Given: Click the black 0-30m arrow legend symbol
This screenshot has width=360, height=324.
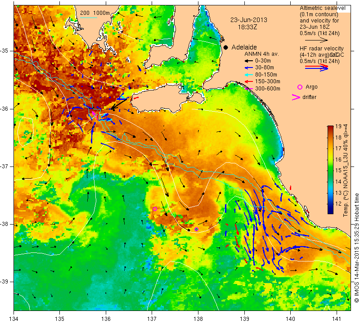Looking at the screenshot, I should tap(249, 61).
